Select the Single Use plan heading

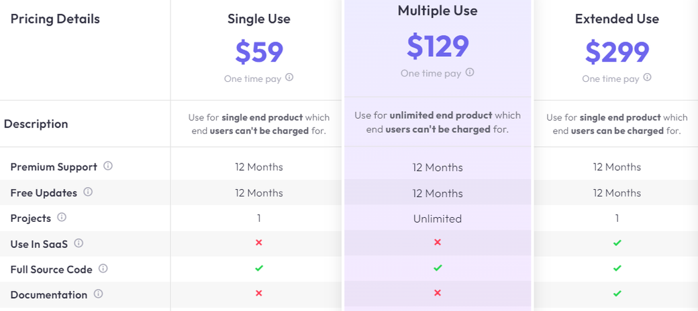(x=259, y=19)
